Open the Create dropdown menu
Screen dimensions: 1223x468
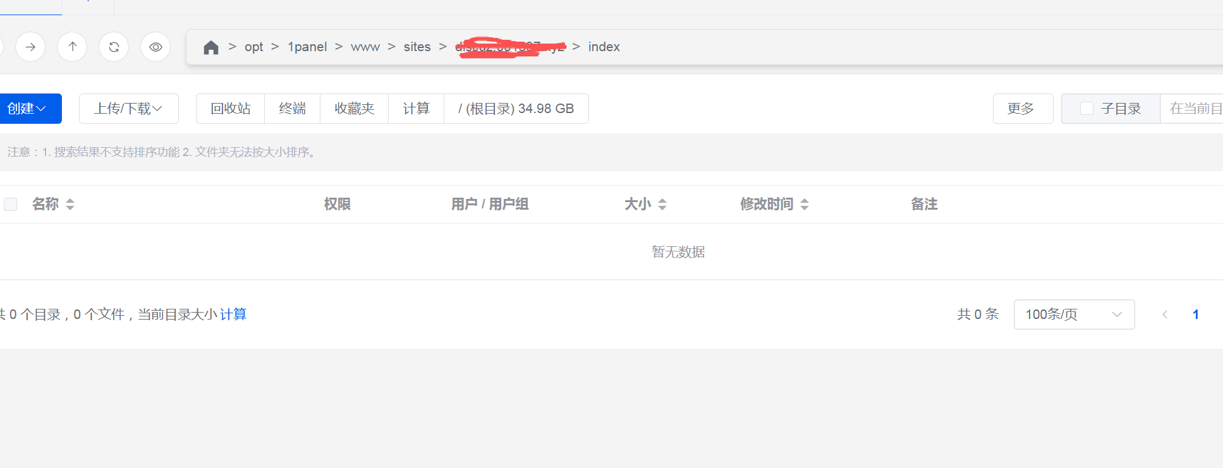pos(27,109)
